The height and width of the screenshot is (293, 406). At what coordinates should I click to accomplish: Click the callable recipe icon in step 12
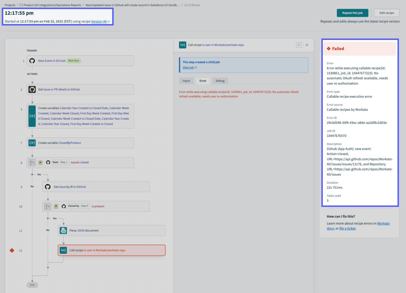(x=63, y=250)
